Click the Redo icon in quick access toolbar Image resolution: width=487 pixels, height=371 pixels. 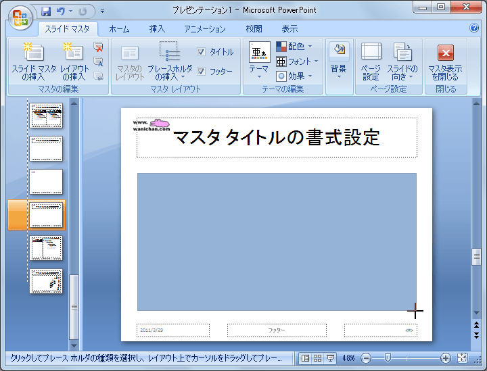[83, 11]
